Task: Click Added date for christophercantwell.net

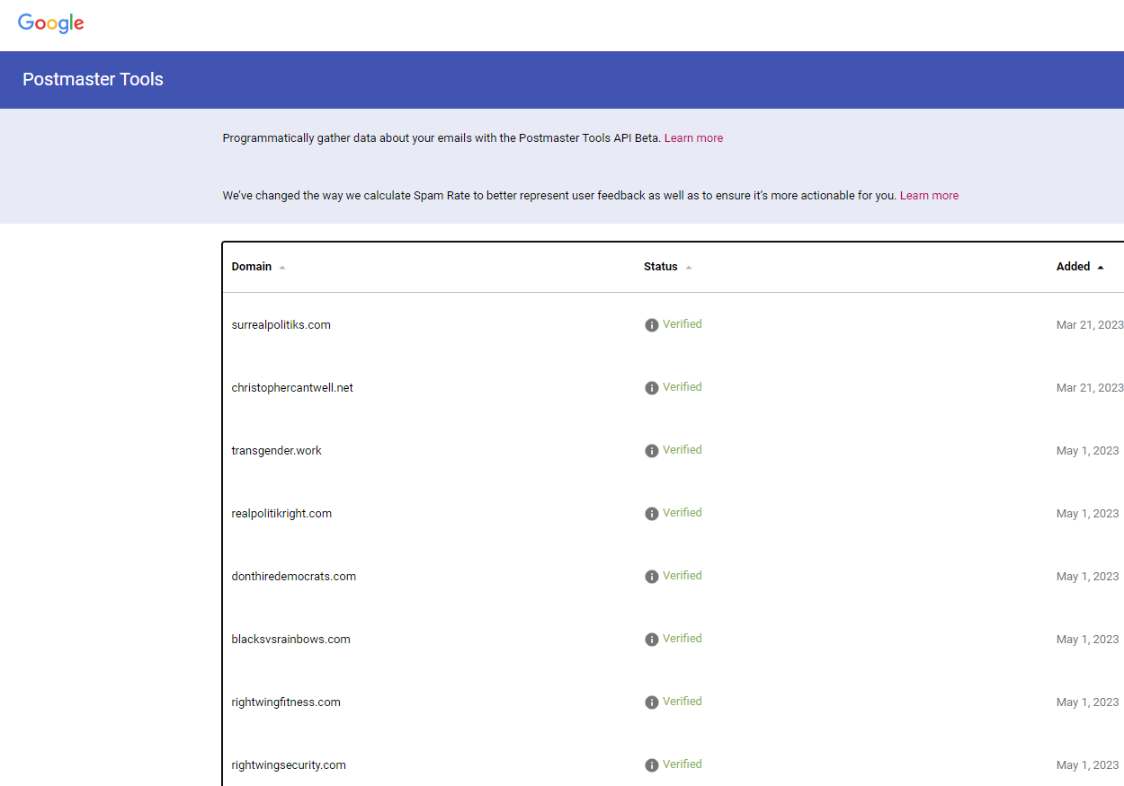Action: pos(1090,388)
